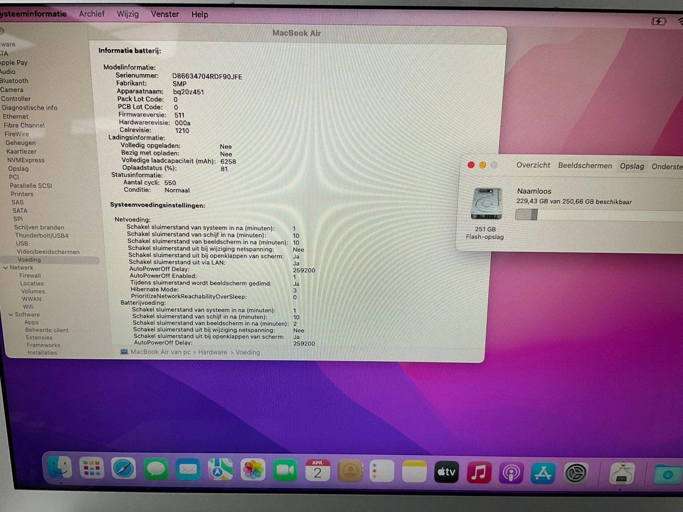Click the laadcapaciteit value 6258
Viewport: 683px width, 512px height.
click(228, 161)
